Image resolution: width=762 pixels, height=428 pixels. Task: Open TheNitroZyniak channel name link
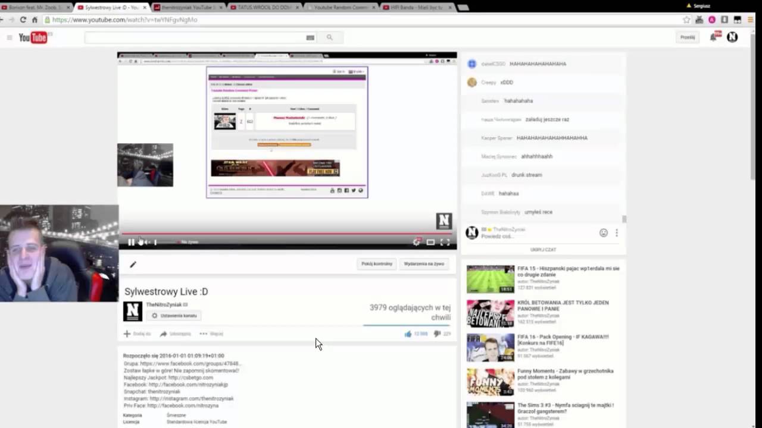[164, 304]
